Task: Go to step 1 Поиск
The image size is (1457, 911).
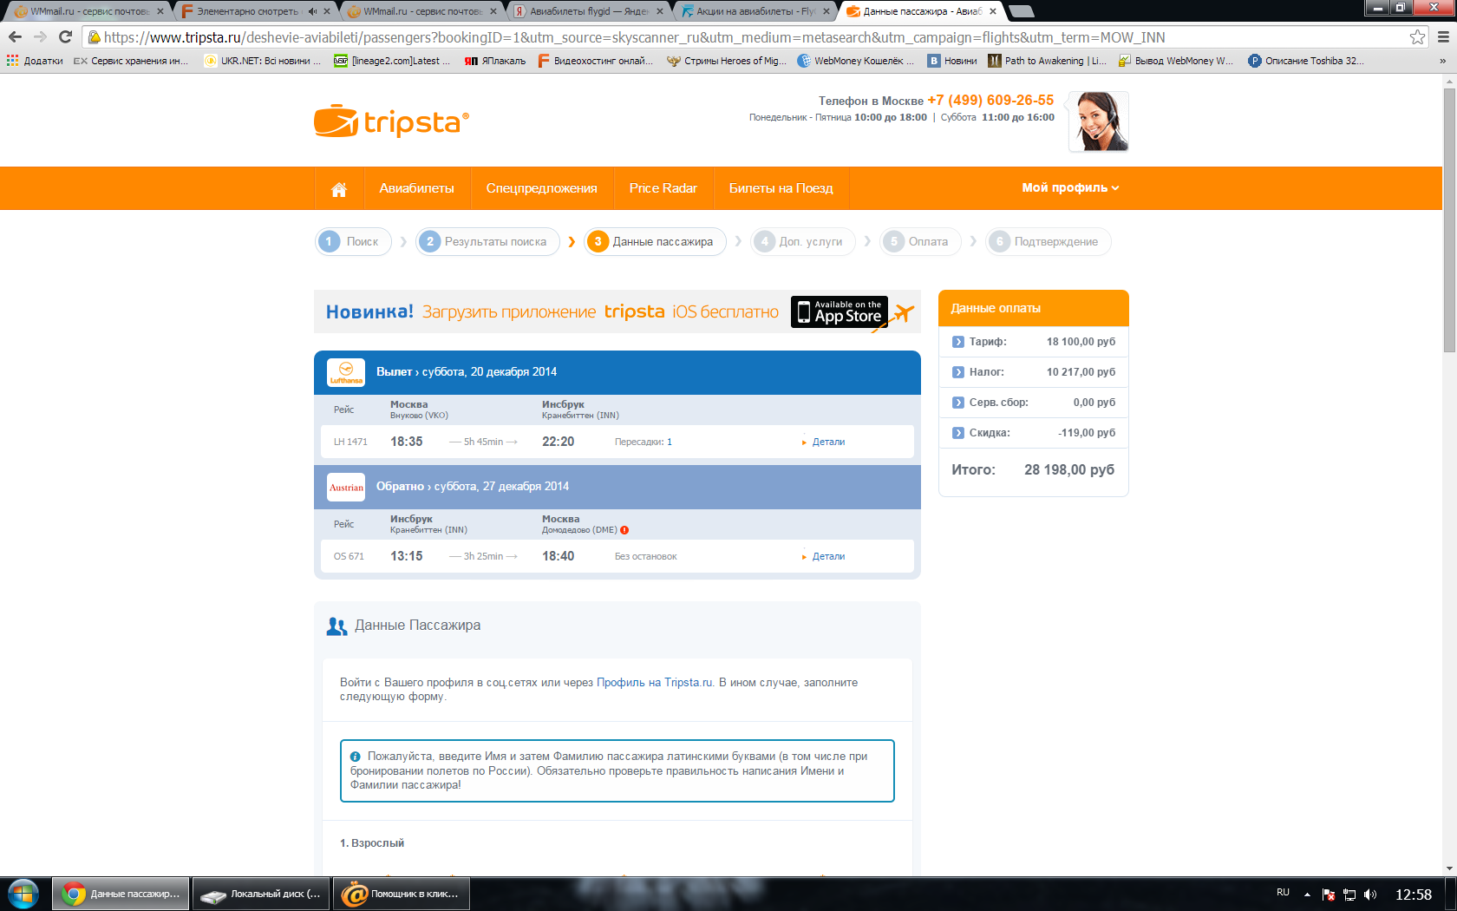Action: point(353,242)
